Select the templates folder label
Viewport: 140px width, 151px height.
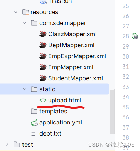pos(53,112)
